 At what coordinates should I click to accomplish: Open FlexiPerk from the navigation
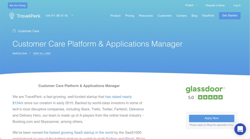[208, 16]
